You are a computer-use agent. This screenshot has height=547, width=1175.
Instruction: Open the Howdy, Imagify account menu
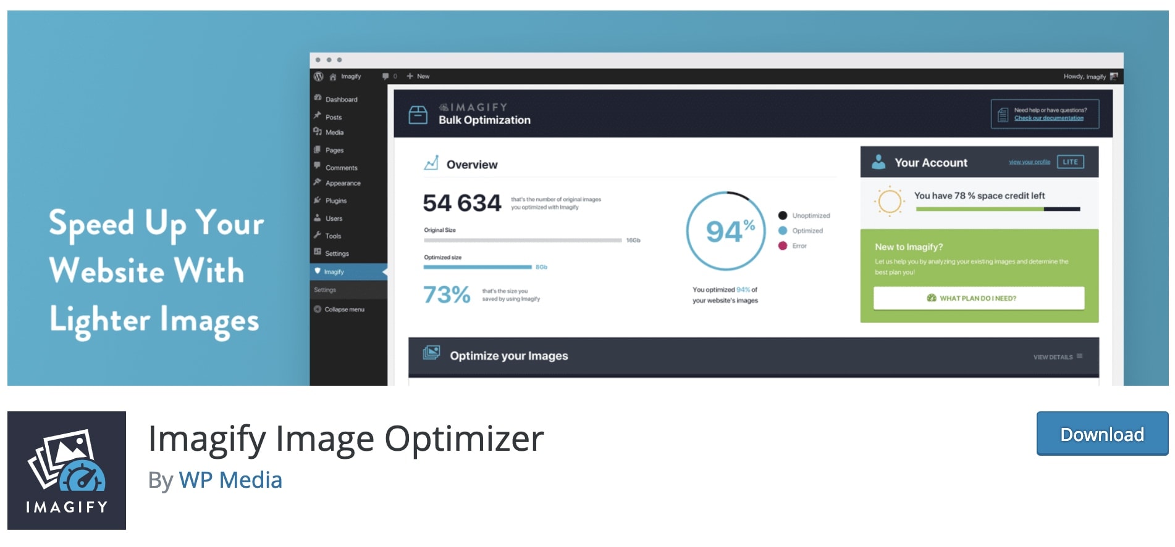[1090, 76]
